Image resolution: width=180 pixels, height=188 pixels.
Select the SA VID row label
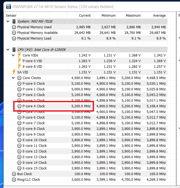click(23, 72)
